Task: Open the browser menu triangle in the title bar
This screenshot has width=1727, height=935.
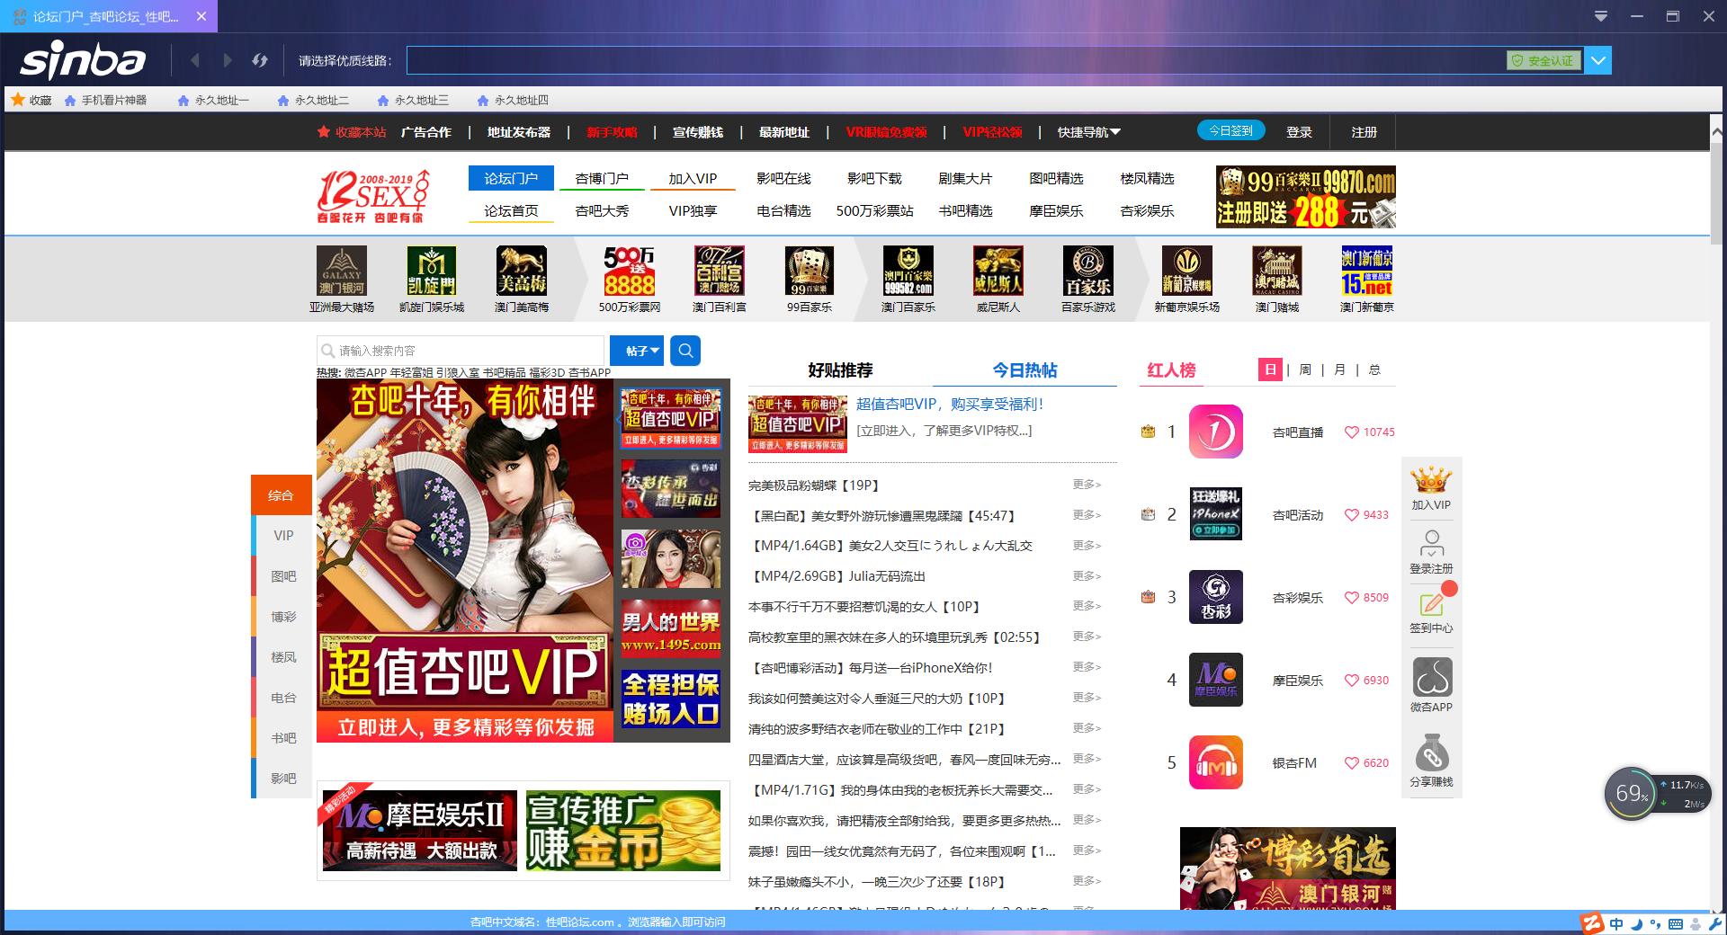Action: (x=1600, y=16)
